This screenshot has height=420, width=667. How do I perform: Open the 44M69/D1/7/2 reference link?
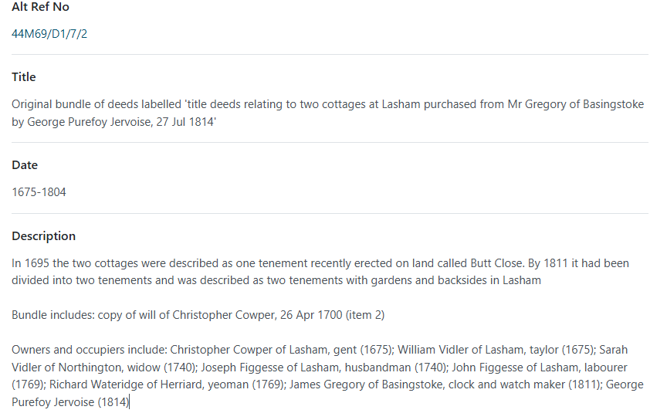pos(49,34)
